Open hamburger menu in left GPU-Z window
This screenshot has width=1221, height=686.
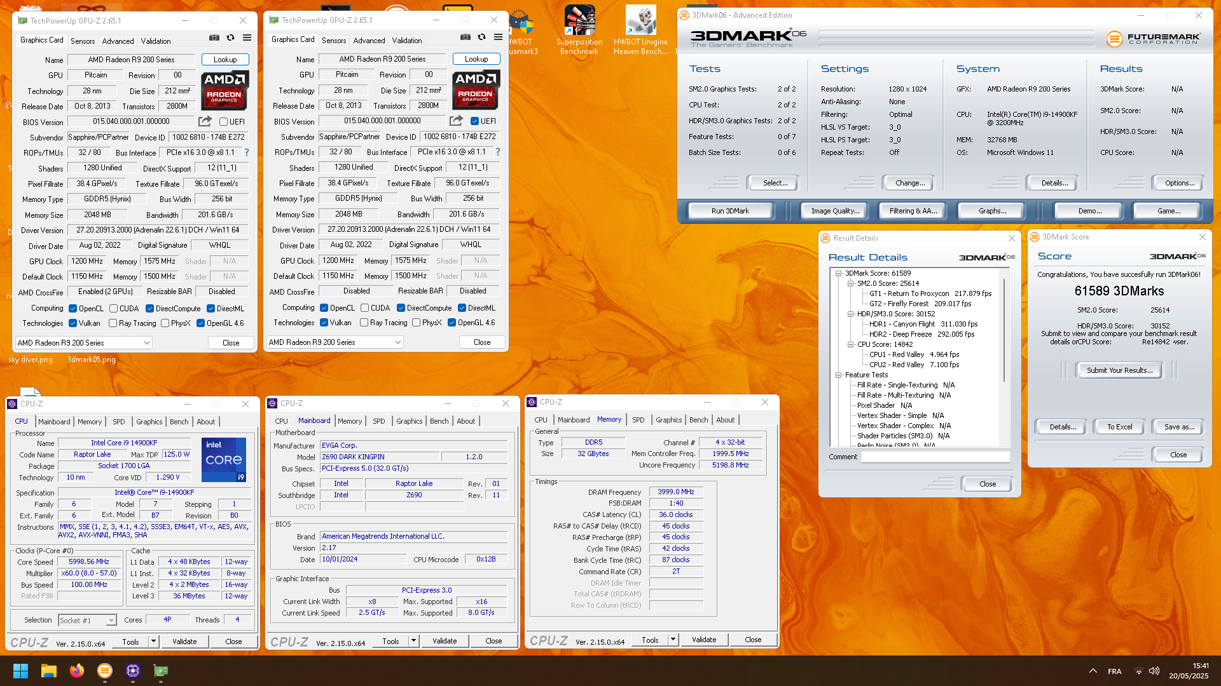pos(247,38)
